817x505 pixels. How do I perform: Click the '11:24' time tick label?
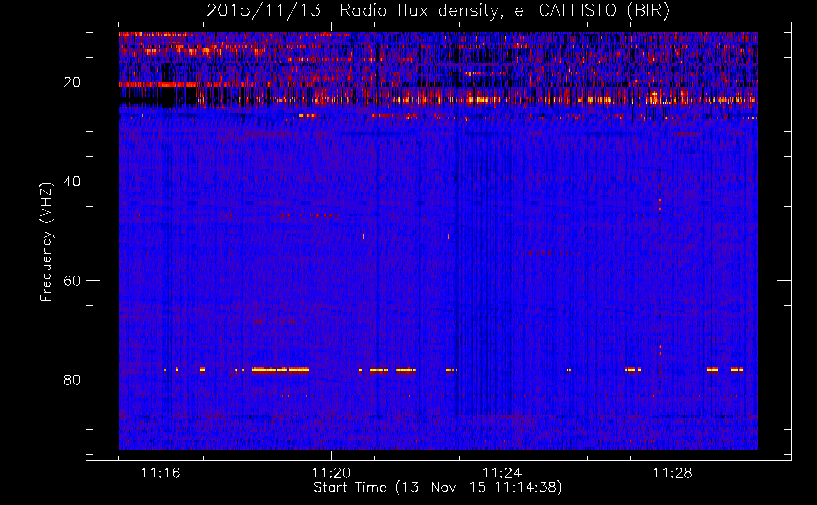tap(502, 473)
